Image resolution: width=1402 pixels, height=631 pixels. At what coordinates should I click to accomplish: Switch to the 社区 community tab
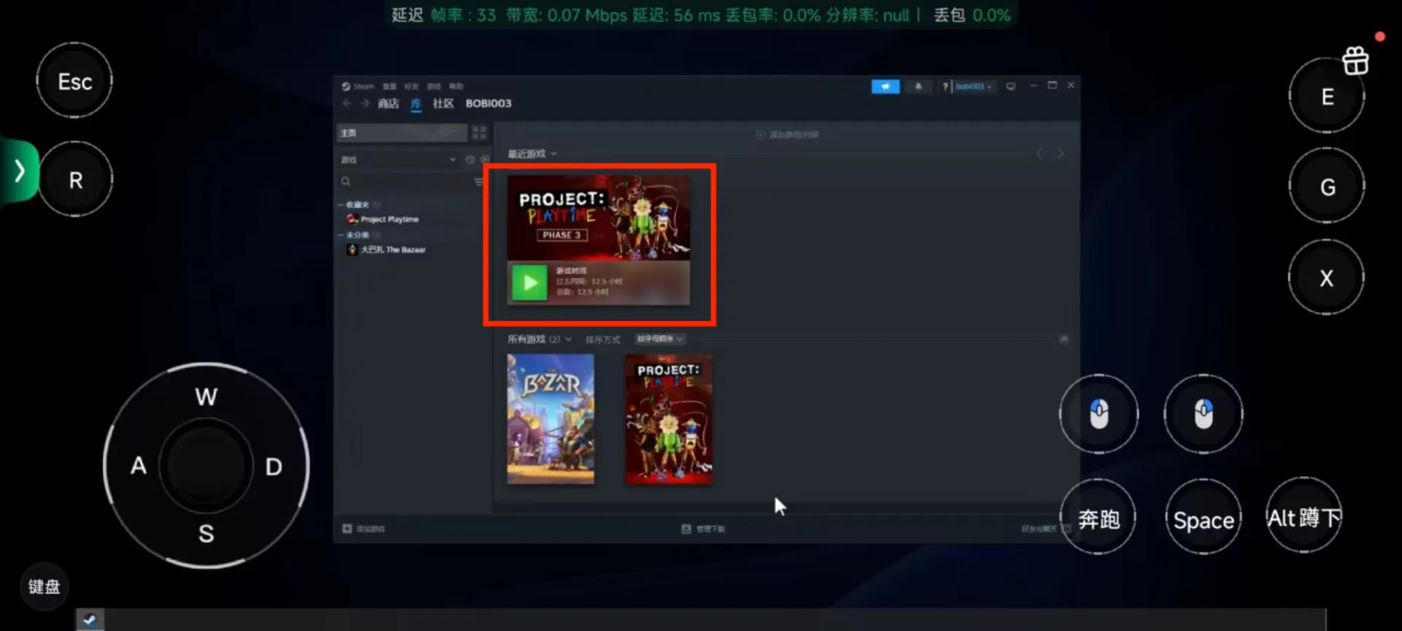(443, 104)
